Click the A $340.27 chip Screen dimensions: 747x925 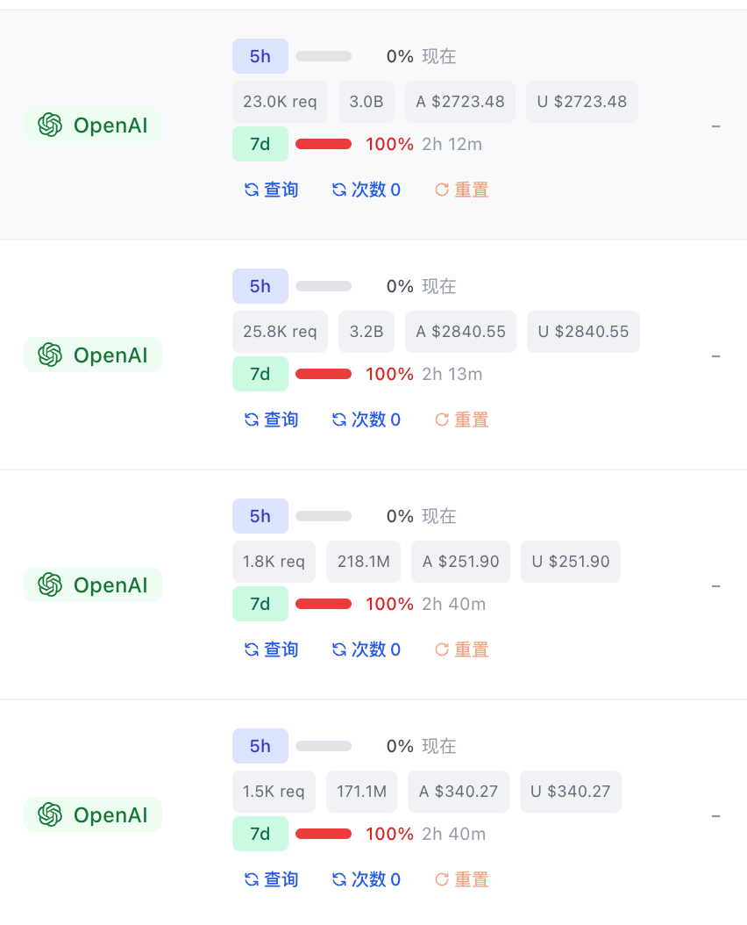pos(458,791)
